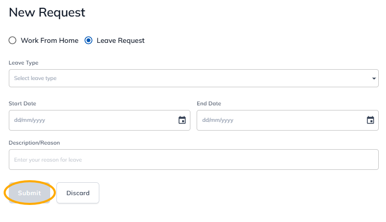Click the Discard button

[x=78, y=193]
